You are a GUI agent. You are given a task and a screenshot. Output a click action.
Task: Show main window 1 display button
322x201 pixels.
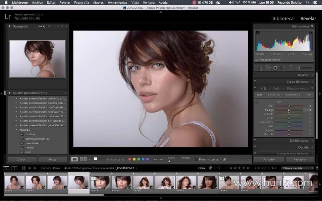6,168
